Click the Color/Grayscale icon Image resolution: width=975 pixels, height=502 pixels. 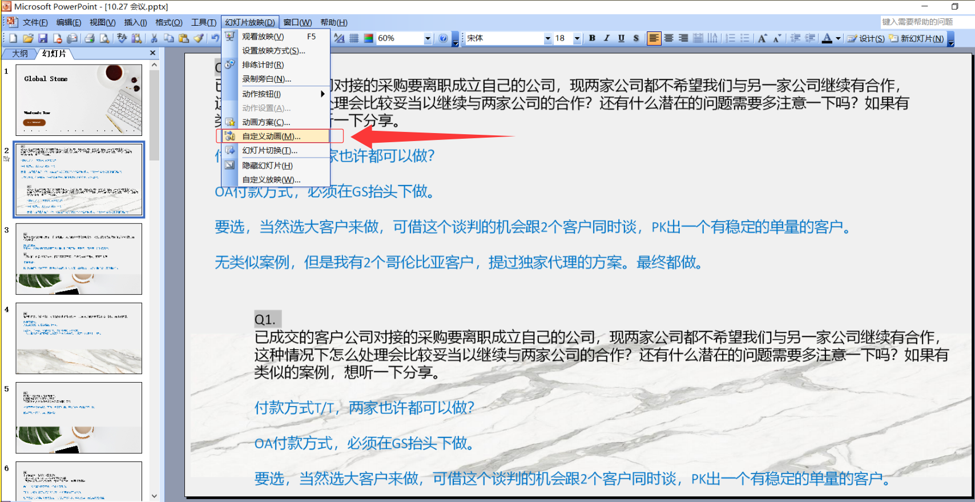click(x=369, y=38)
